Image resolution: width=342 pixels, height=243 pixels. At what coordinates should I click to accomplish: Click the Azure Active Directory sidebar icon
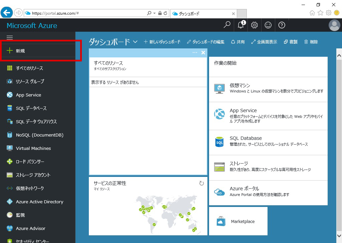[10, 202]
